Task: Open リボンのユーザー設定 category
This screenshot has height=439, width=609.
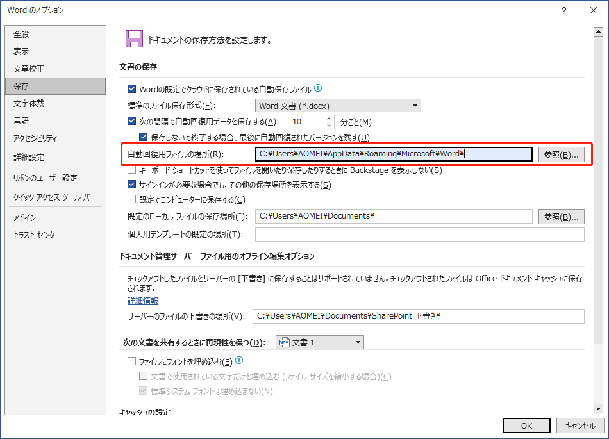Action: pos(55,178)
